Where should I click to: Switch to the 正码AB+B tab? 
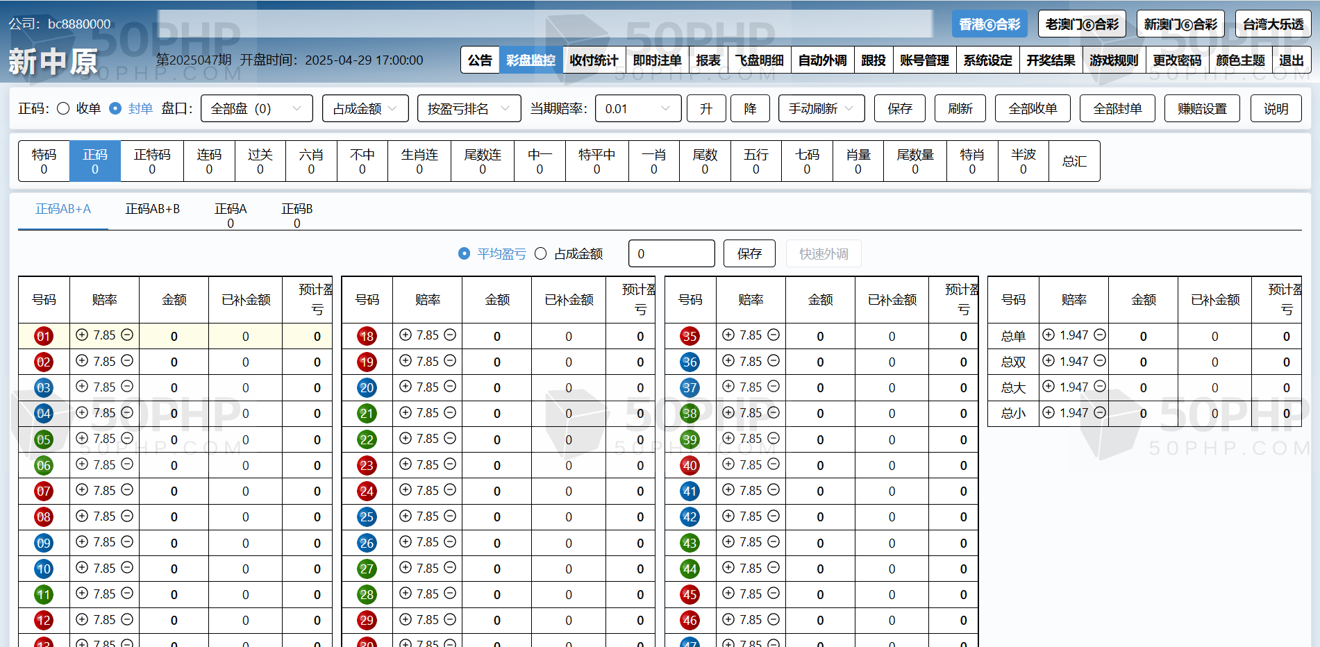[x=152, y=209]
